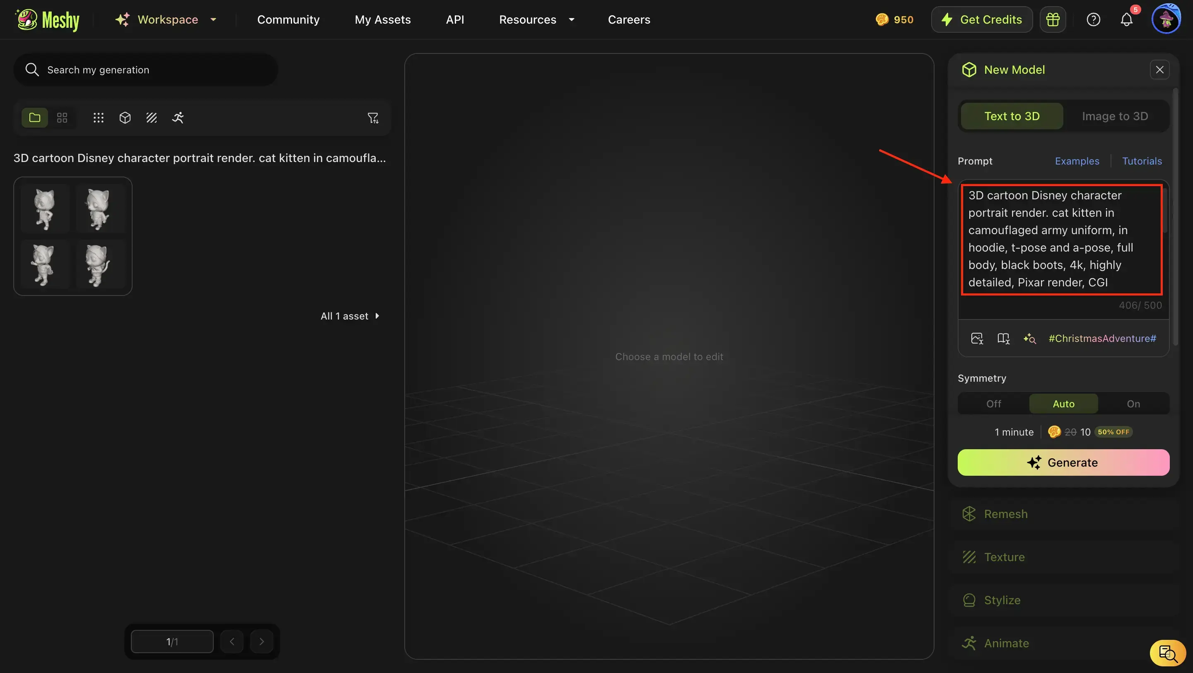
Task: Click the Generate button
Action: pos(1063,462)
